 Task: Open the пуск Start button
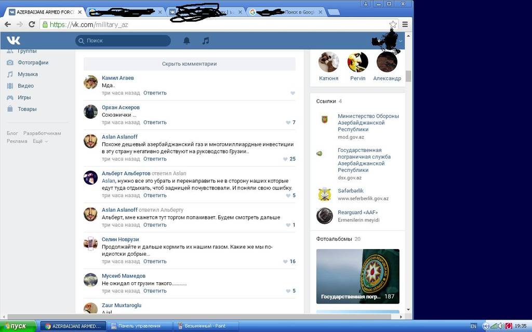coord(18,326)
